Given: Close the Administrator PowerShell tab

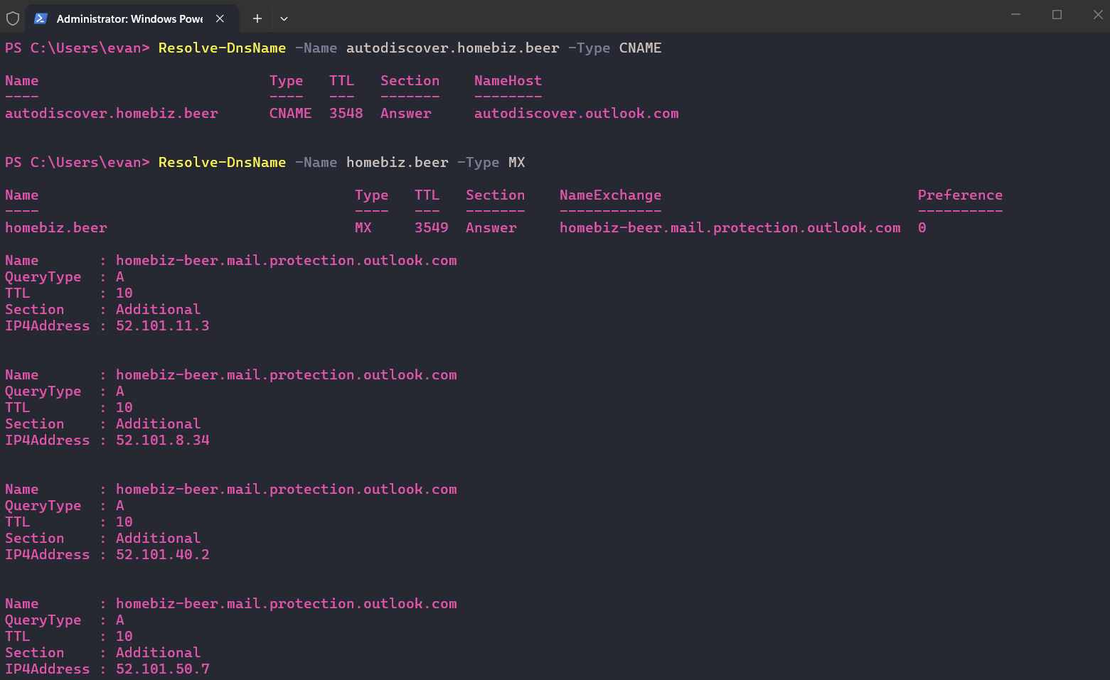Looking at the screenshot, I should click(x=220, y=18).
